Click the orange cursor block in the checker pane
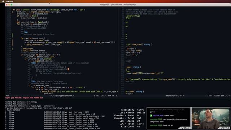 (x=68, y=69)
